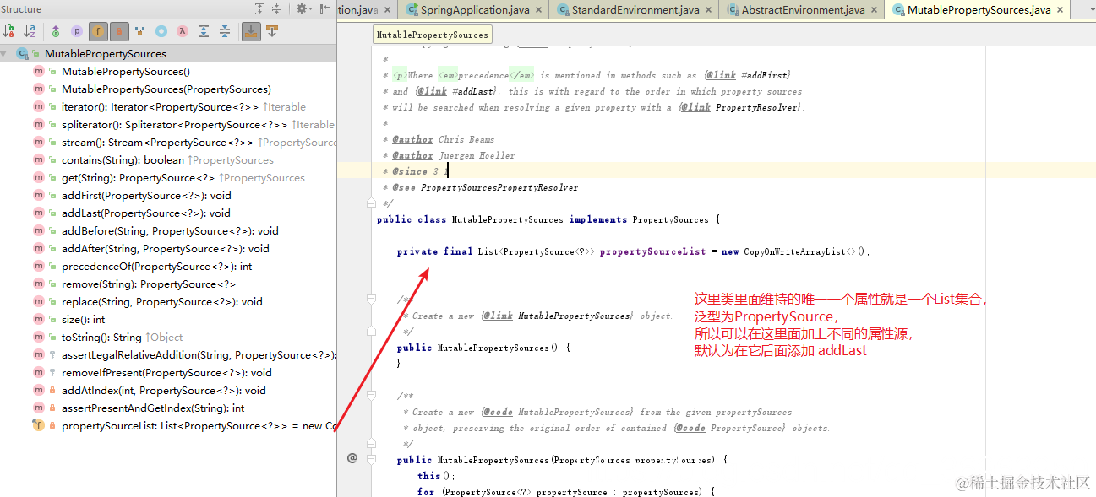This screenshot has width=1096, height=497.
Task: Switch to AbstractEnvironment.java tab
Action: click(803, 10)
